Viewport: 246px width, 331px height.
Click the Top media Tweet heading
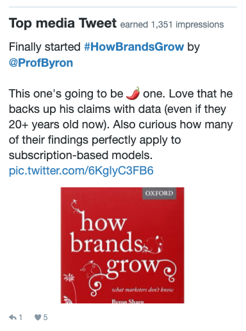(x=63, y=23)
